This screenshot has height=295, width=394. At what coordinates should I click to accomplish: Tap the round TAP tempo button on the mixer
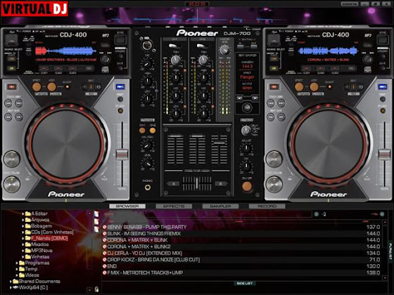247,107
